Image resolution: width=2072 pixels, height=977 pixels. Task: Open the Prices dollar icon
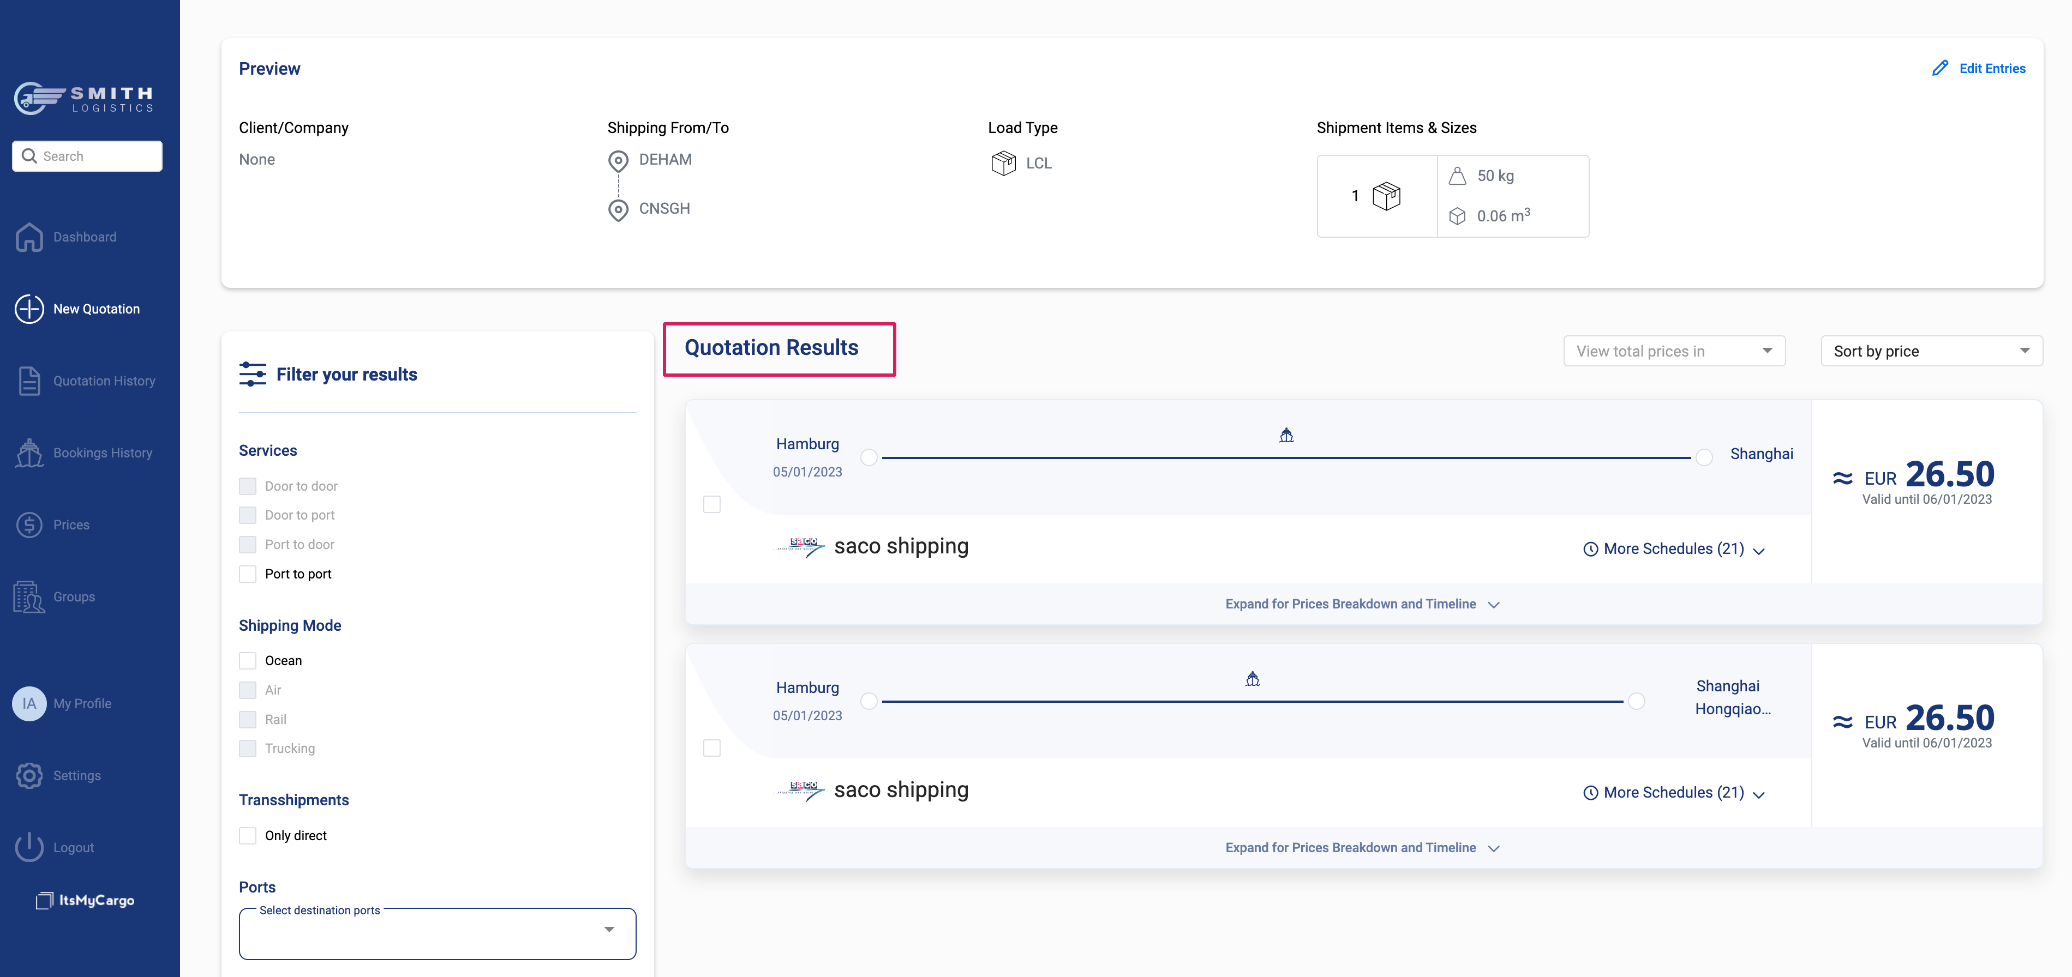point(30,524)
